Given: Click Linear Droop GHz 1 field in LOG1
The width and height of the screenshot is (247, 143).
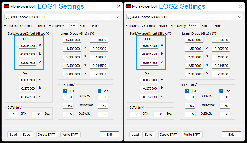Looking at the screenshot, I should pyautogui.click(x=73, y=40).
